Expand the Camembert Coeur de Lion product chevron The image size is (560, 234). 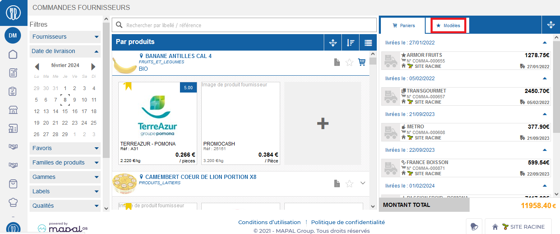click(x=362, y=183)
